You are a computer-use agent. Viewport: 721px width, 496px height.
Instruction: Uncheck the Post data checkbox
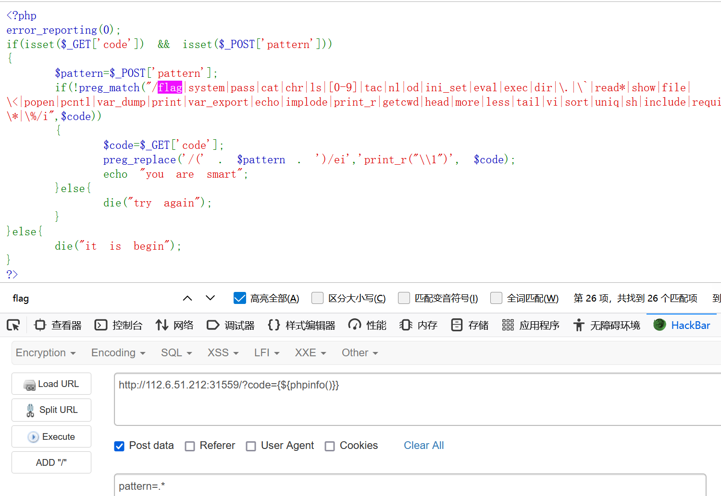(119, 447)
